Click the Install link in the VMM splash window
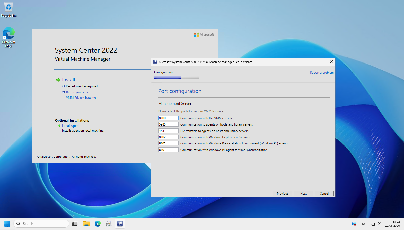Viewport: 404px width, 230px height. coord(68,80)
